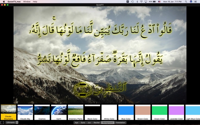
Task: Click the play button at bottom-left corner
Action: [x=2, y=122]
